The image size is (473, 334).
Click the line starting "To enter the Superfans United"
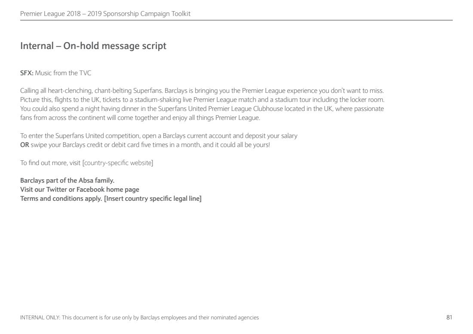pyautogui.click(x=159, y=136)
